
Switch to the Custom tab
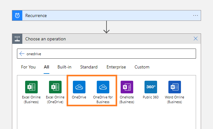142,67
